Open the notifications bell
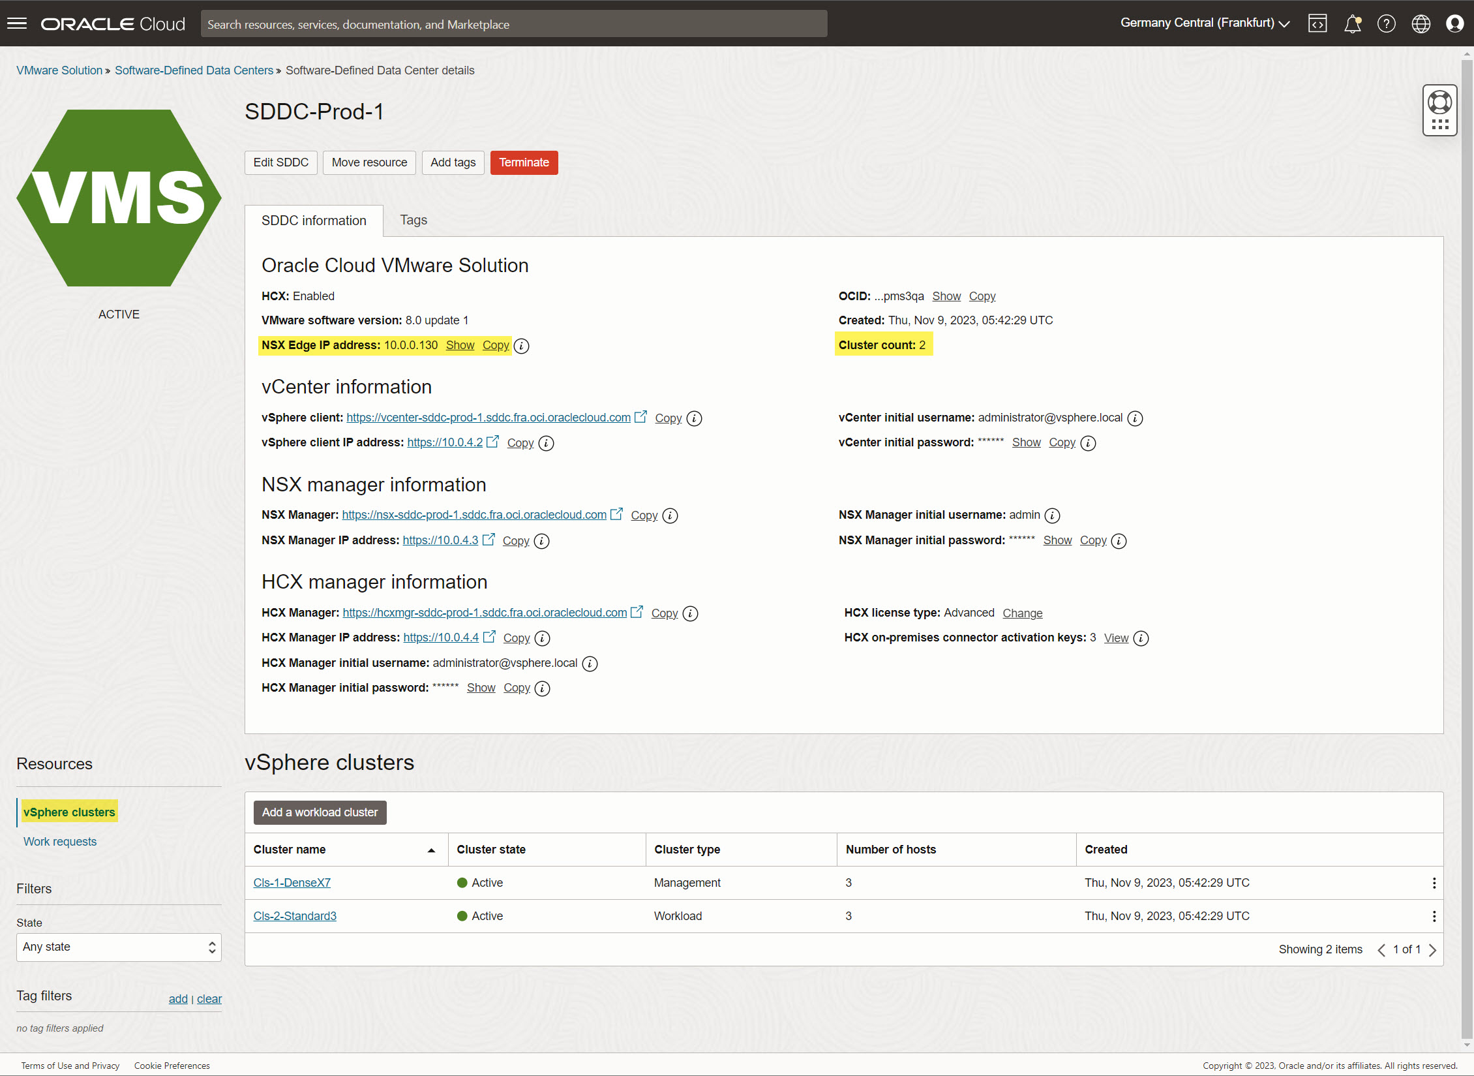 tap(1352, 23)
